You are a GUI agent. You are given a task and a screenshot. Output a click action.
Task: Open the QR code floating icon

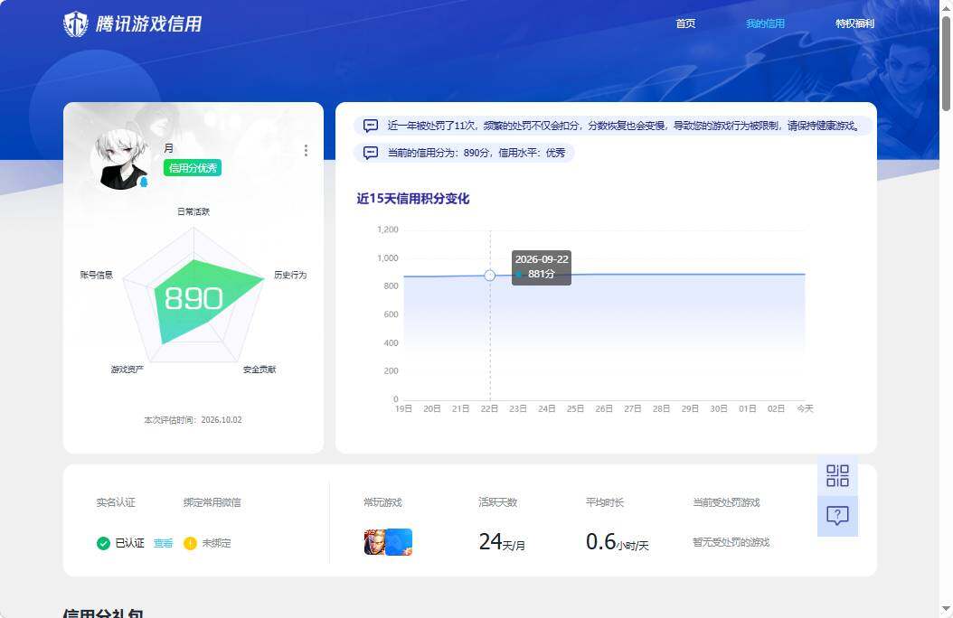(837, 475)
